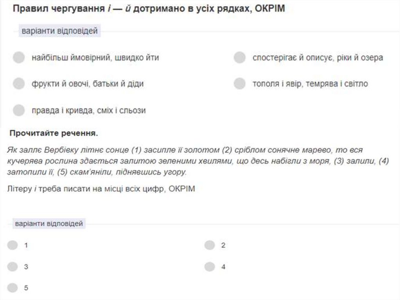The height and width of the screenshot is (300, 400).
Task: Choose the radio button for answer 2
Action: 210,245
